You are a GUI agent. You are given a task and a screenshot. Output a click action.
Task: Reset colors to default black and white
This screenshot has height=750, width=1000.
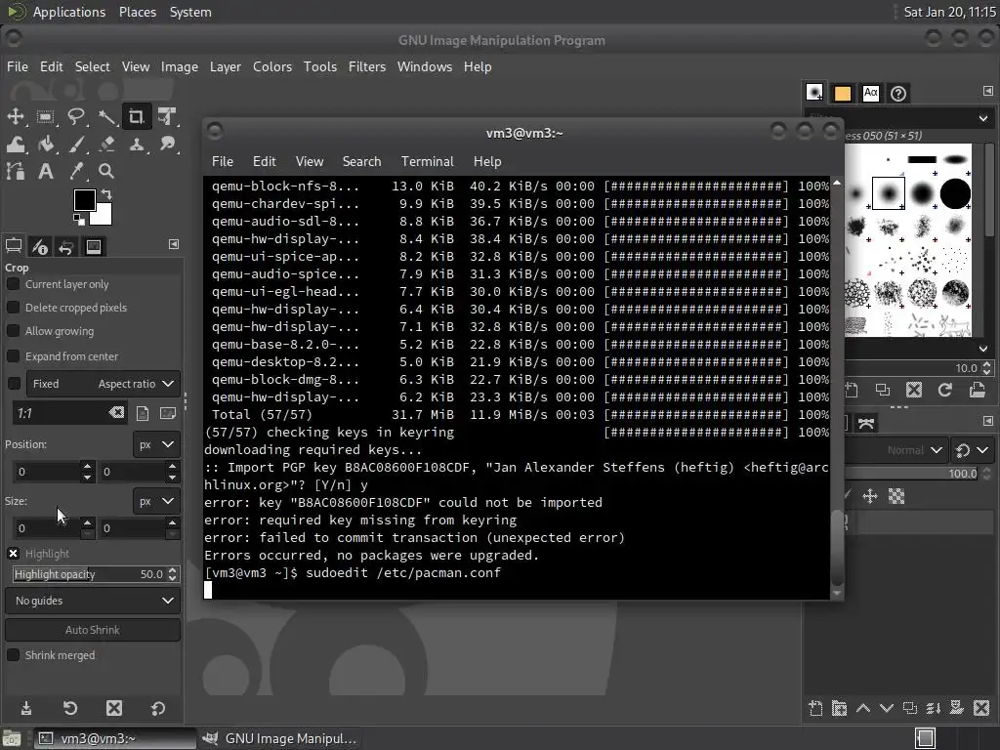pyautogui.click(x=79, y=220)
